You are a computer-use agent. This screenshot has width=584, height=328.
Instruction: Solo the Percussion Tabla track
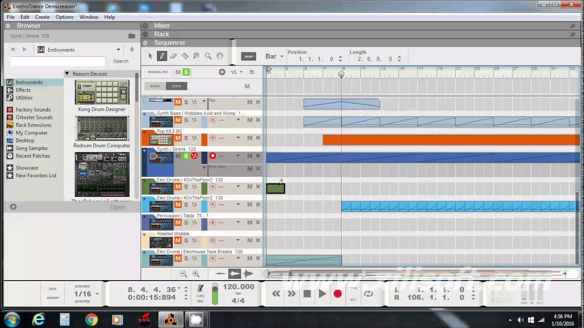pos(186,222)
